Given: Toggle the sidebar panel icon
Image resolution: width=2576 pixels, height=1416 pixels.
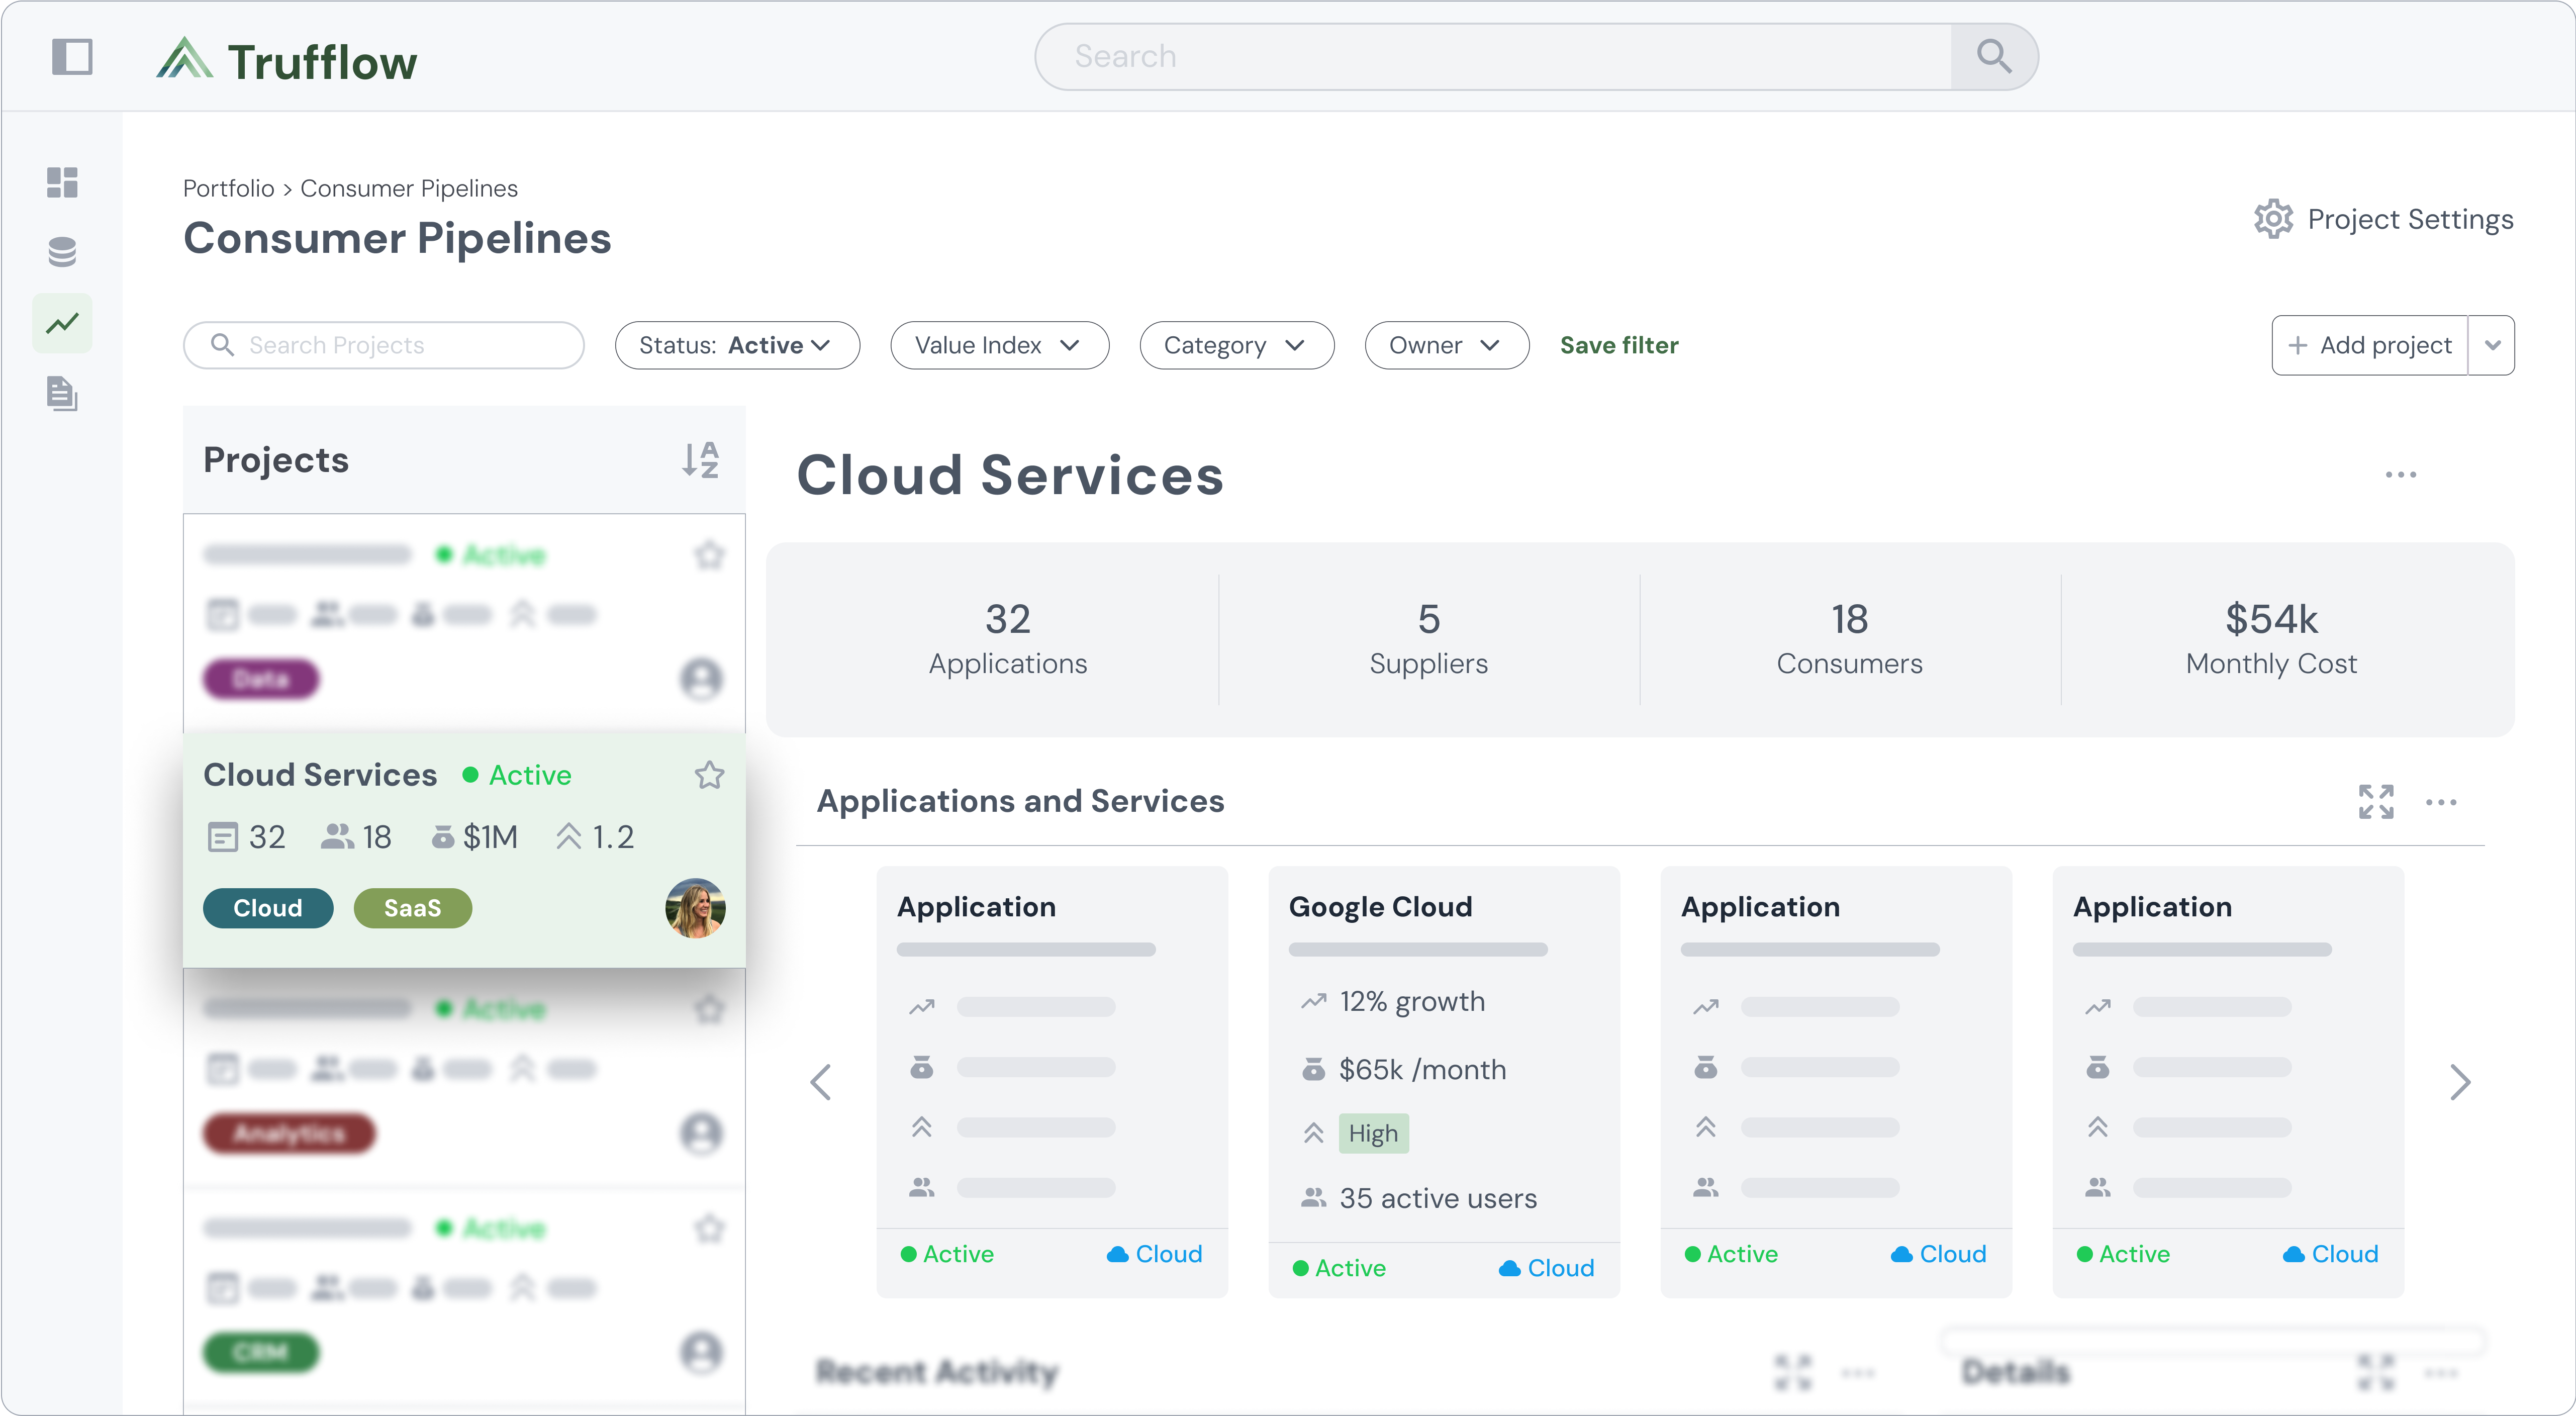Looking at the screenshot, I should [72, 57].
